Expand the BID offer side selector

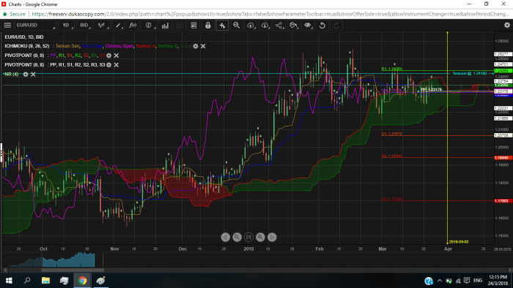pyautogui.click(x=84, y=25)
